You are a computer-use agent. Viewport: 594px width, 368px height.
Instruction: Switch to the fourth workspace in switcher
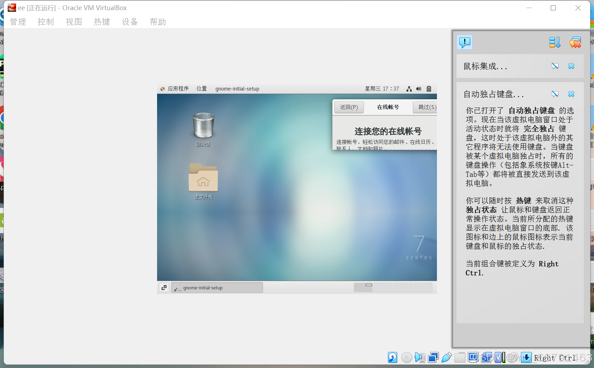[423, 288]
